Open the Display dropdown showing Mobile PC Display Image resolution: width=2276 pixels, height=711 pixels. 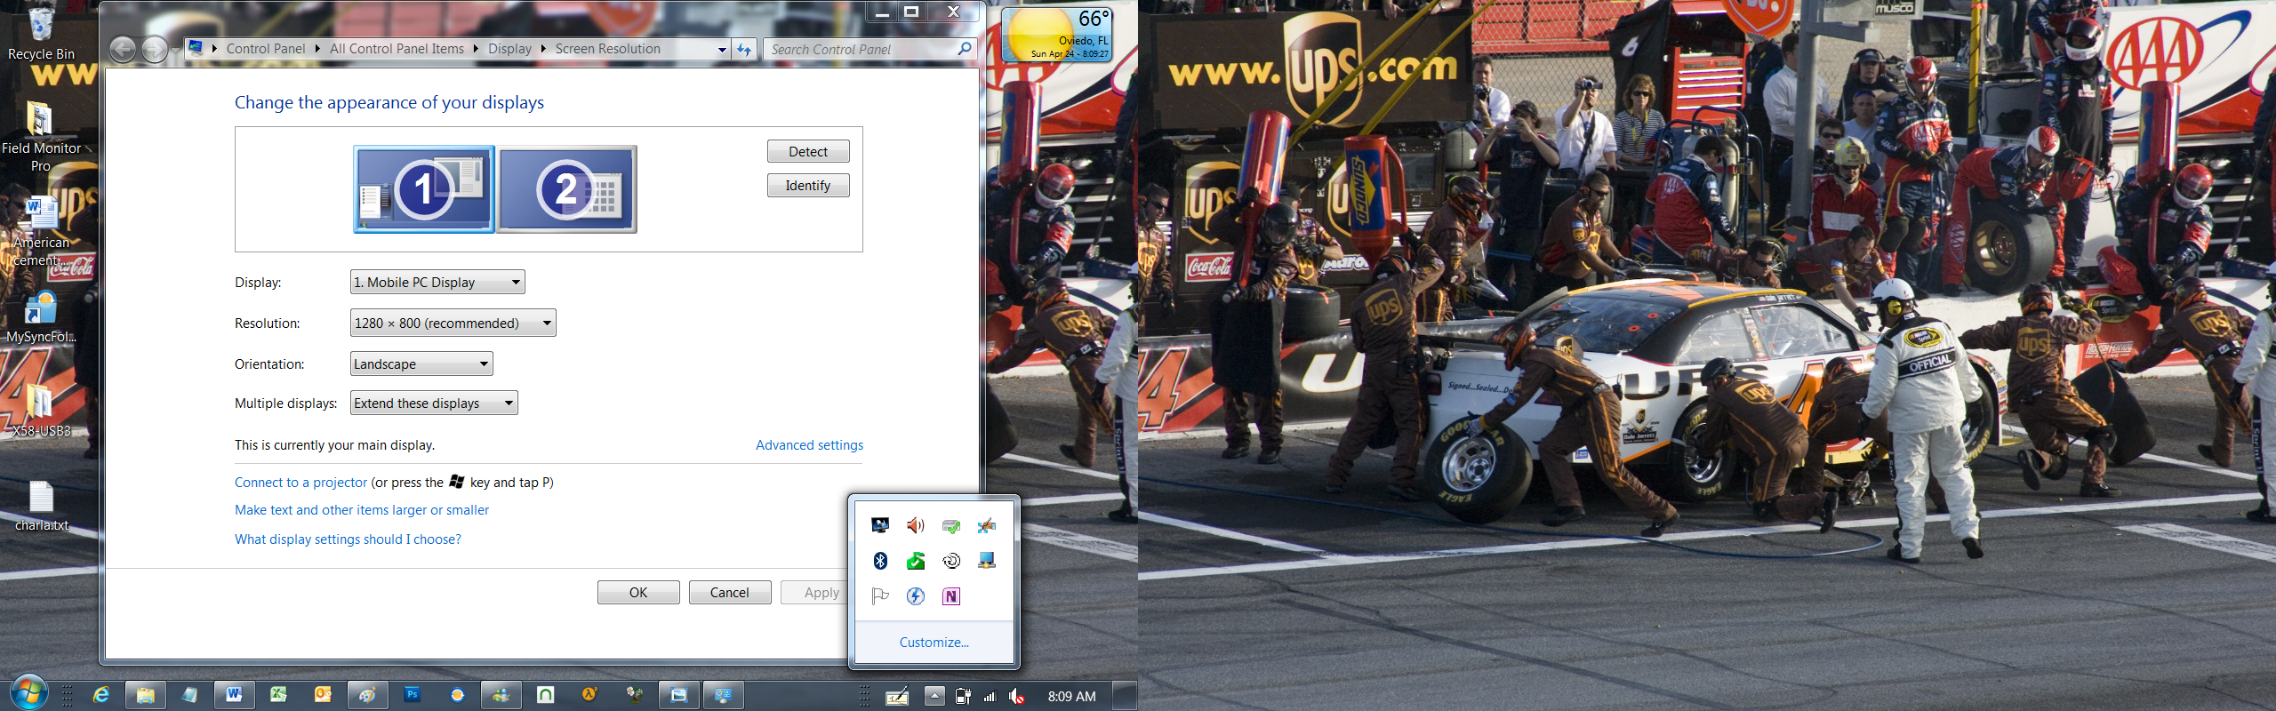437,283
